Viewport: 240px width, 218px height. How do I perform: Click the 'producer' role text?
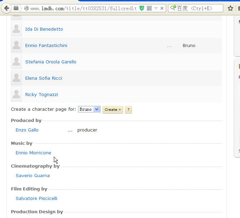(87, 130)
